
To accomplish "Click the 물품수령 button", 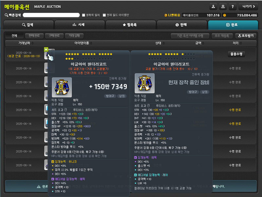I will click(x=236, y=54).
